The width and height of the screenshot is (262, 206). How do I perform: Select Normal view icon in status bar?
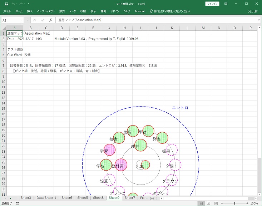pyautogui.click(x=202, y=203)
